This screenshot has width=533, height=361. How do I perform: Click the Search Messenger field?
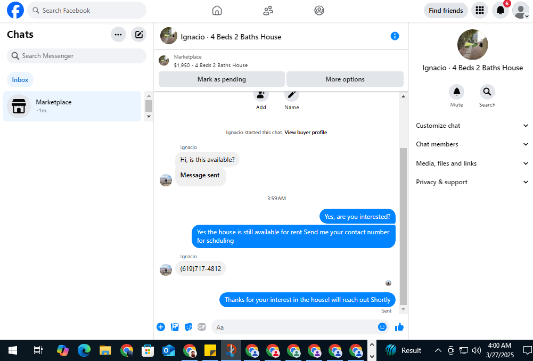click(x=77, y=56)
